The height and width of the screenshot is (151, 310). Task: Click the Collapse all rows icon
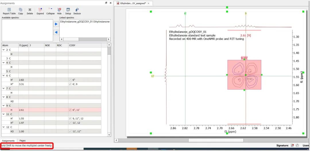[50, 10]
